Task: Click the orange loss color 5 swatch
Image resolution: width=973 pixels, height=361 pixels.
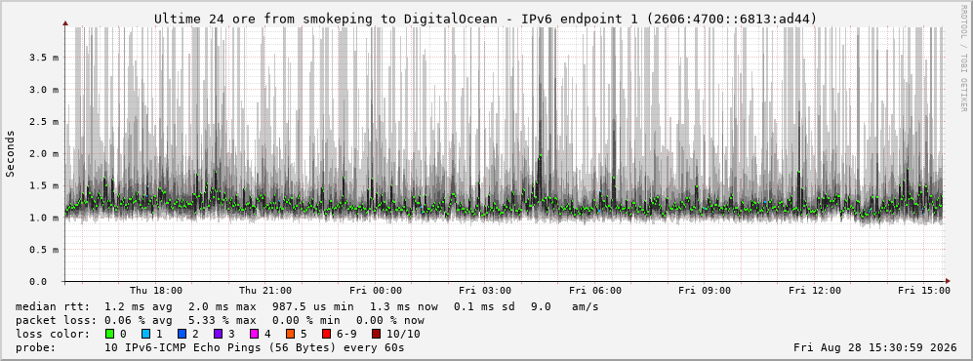Action: [x=291, y=334]
